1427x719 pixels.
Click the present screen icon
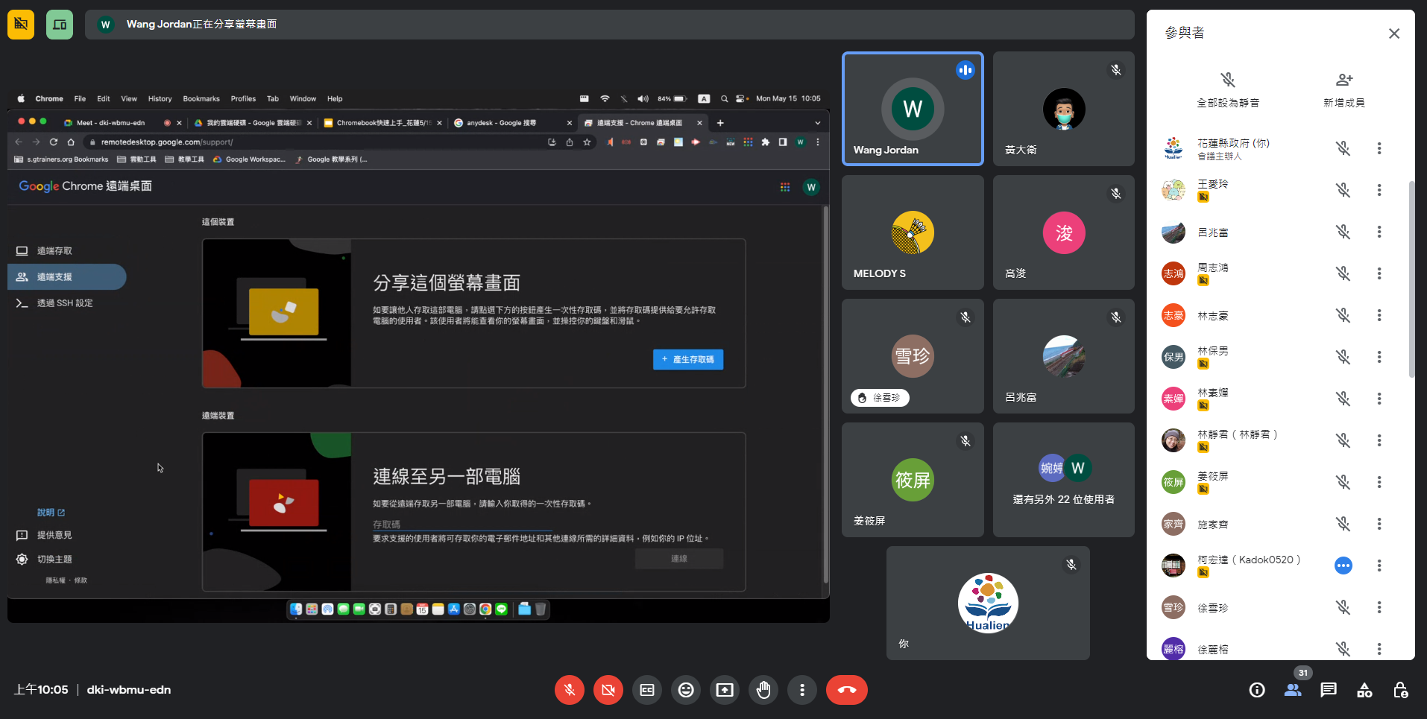coord(725,690)
